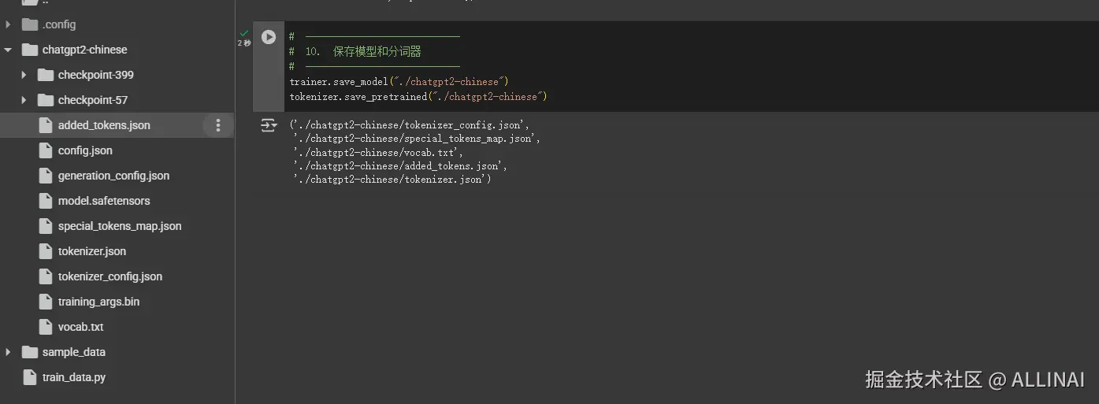Click the trainer.save_model code line
The height and width of the screenshot is (404, 1099).
click(x=399, y=81)
